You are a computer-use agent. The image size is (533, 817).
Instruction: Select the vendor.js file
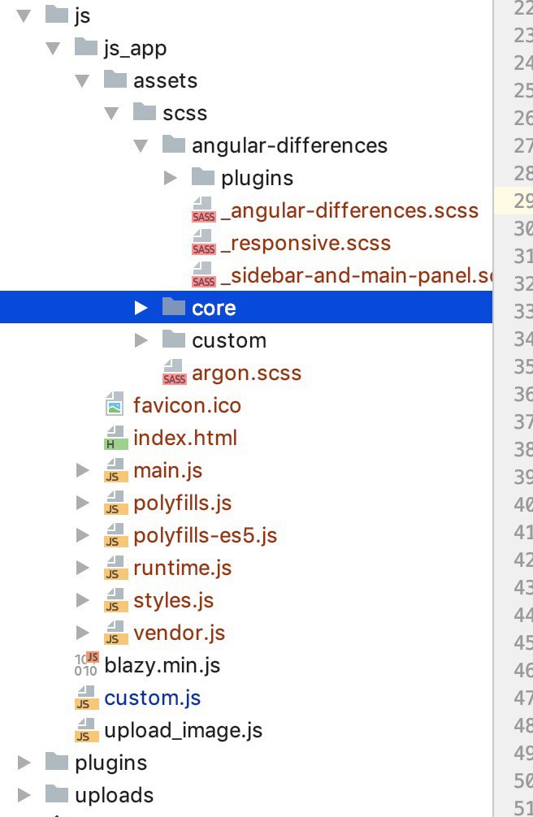coord(179,633)
